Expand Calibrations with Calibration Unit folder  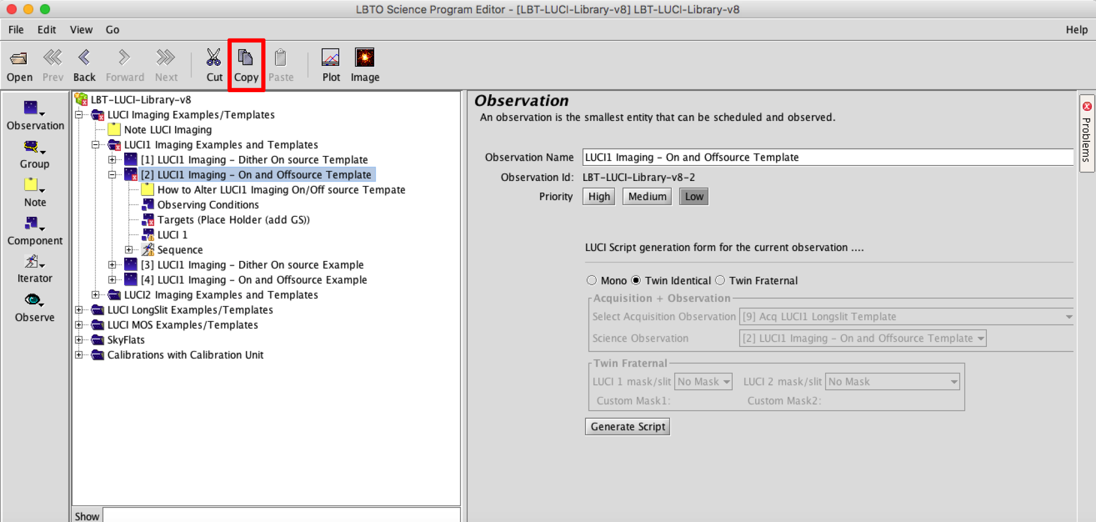pos(79,354)
